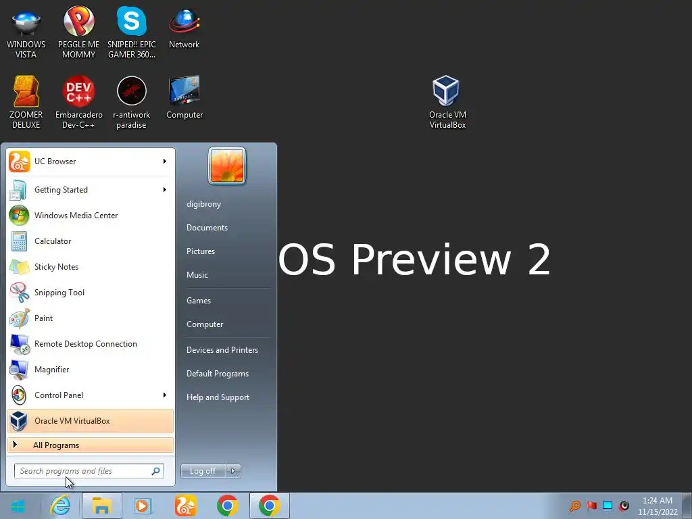Open Help and Support

point(218,397)
